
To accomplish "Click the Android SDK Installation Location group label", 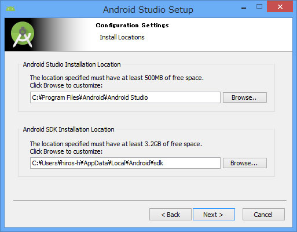I will (x=68, y=129).
